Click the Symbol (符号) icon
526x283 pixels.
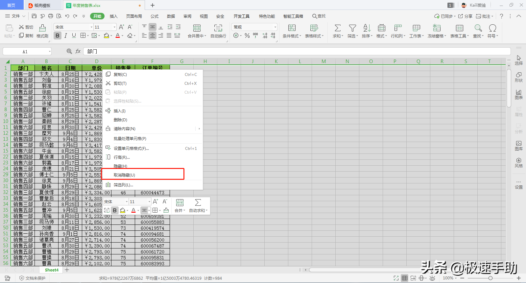coord(492,28)
